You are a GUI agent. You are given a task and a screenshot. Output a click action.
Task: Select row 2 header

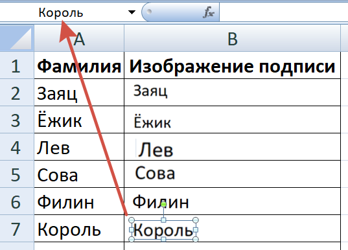point(17,92)
